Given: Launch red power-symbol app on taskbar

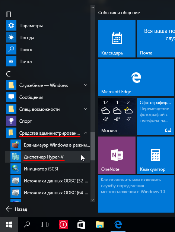Looking at the screenshot, I should tap(63, 225).
